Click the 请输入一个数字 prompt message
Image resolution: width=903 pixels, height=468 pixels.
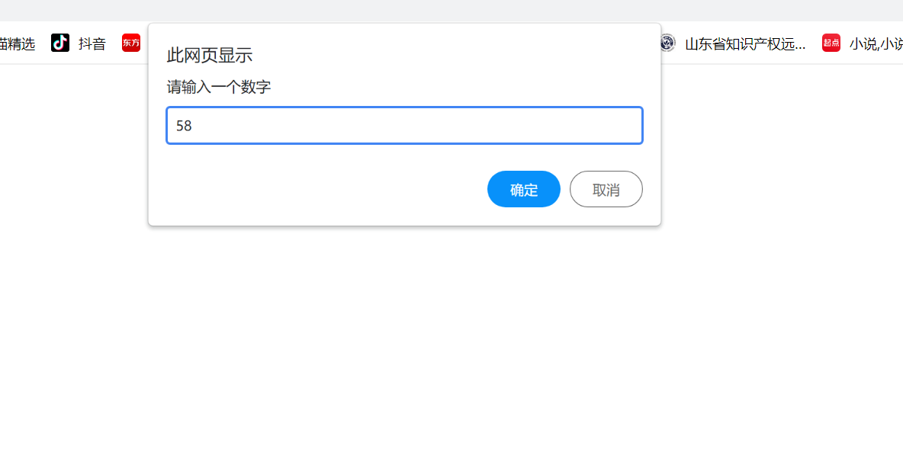(219, 88)
